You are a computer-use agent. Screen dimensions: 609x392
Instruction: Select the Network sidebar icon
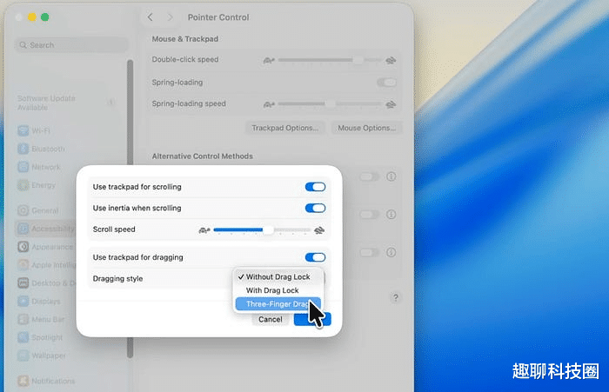tap(23, 167)
